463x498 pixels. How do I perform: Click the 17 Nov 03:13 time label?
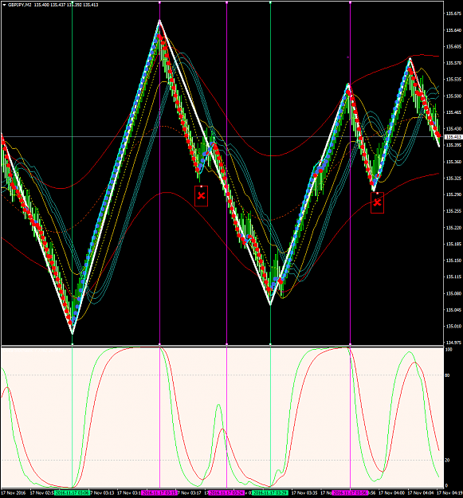[x=102, y=493]
